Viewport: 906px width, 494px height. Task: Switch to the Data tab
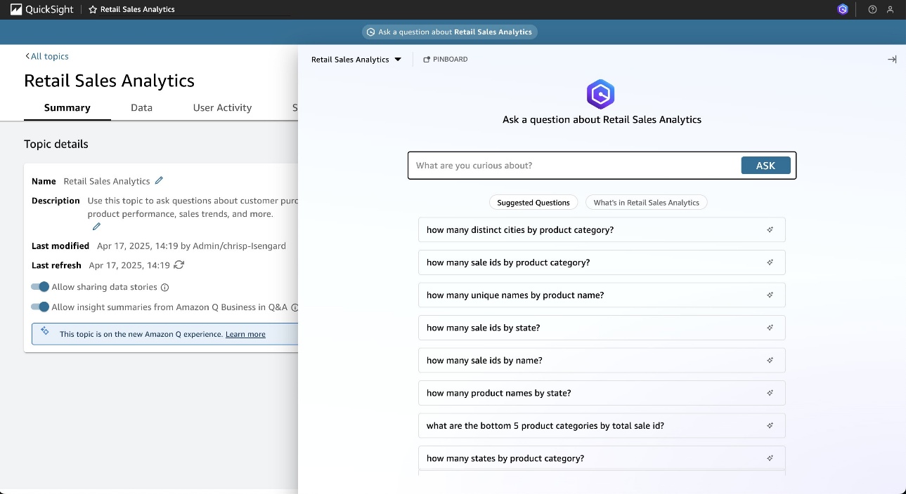click(x=141, y=107)
